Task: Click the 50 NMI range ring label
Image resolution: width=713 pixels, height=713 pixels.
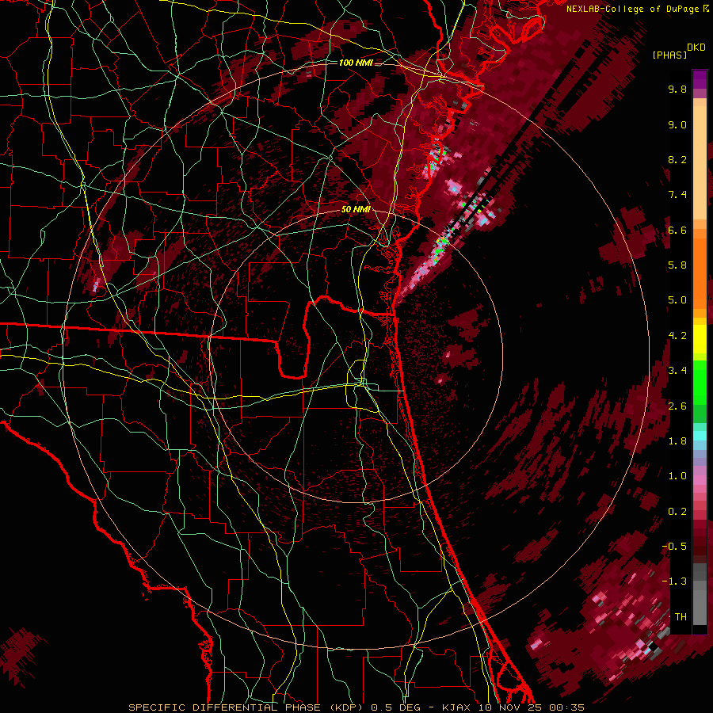Action: [356, 210]
